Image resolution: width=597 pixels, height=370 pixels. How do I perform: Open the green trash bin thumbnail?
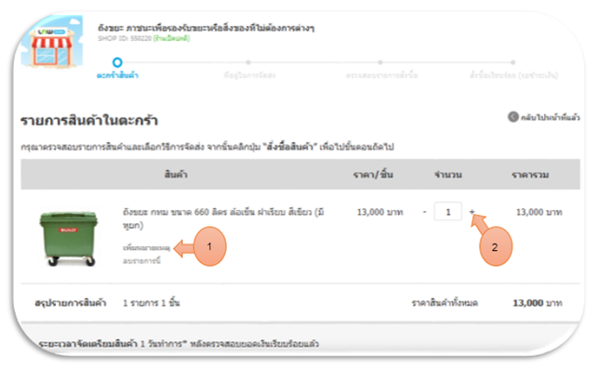coord(69,238)
